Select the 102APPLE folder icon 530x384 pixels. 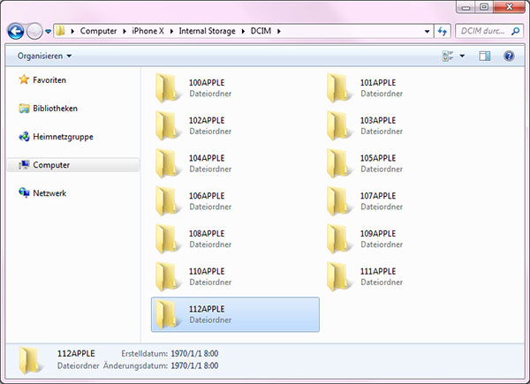167,125
